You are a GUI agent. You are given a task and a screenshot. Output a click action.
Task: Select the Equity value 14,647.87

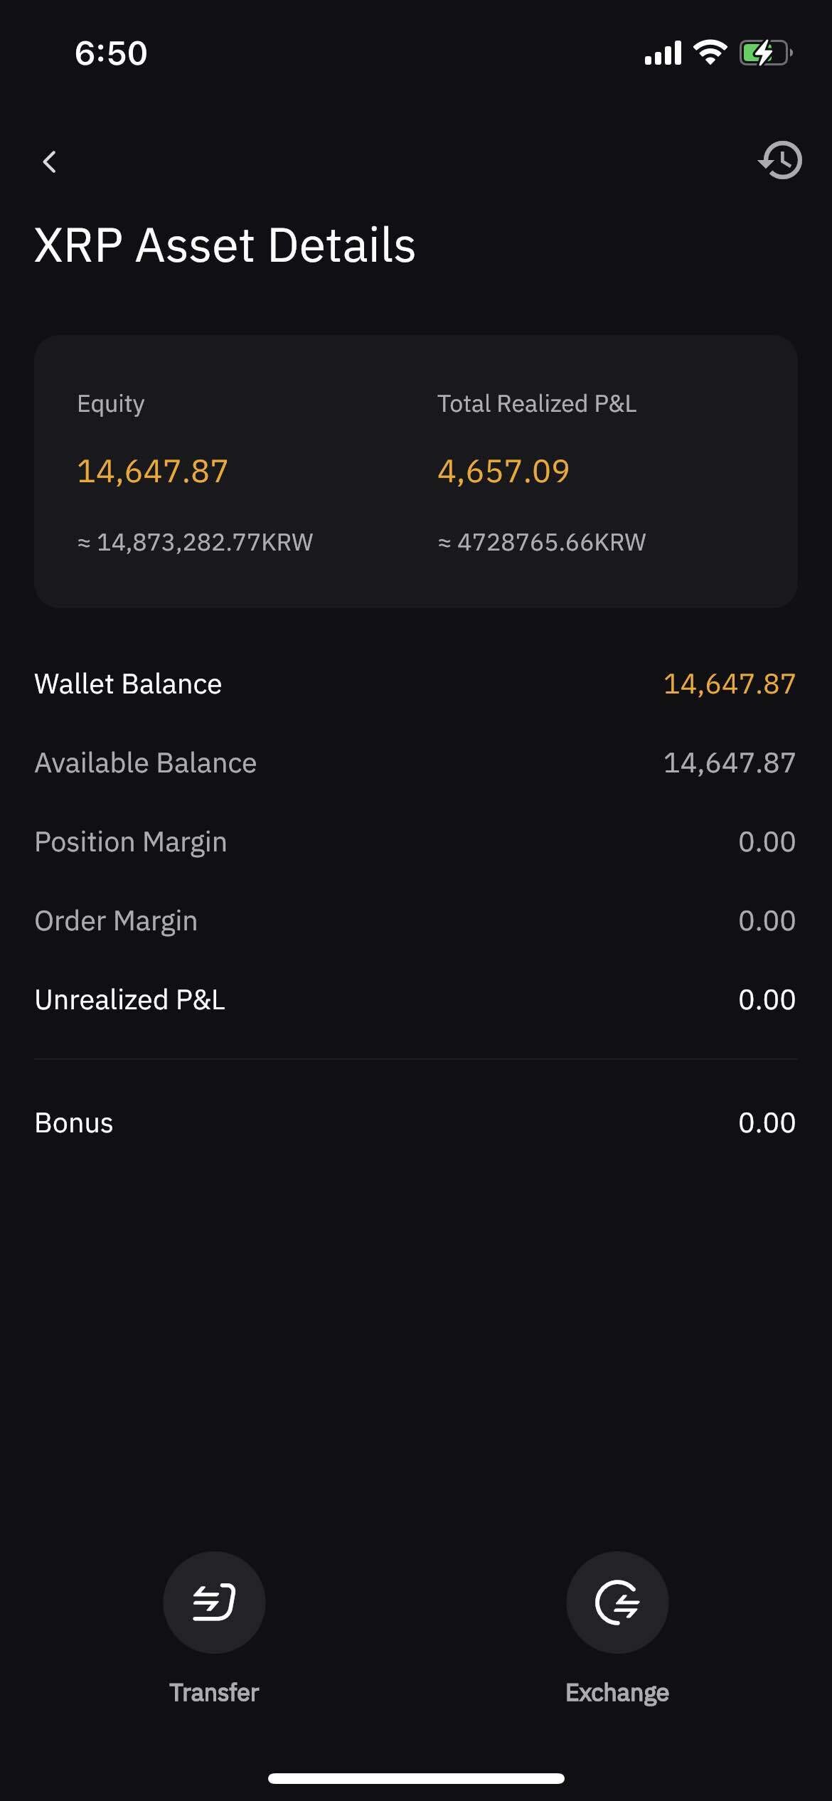[152, 471]
